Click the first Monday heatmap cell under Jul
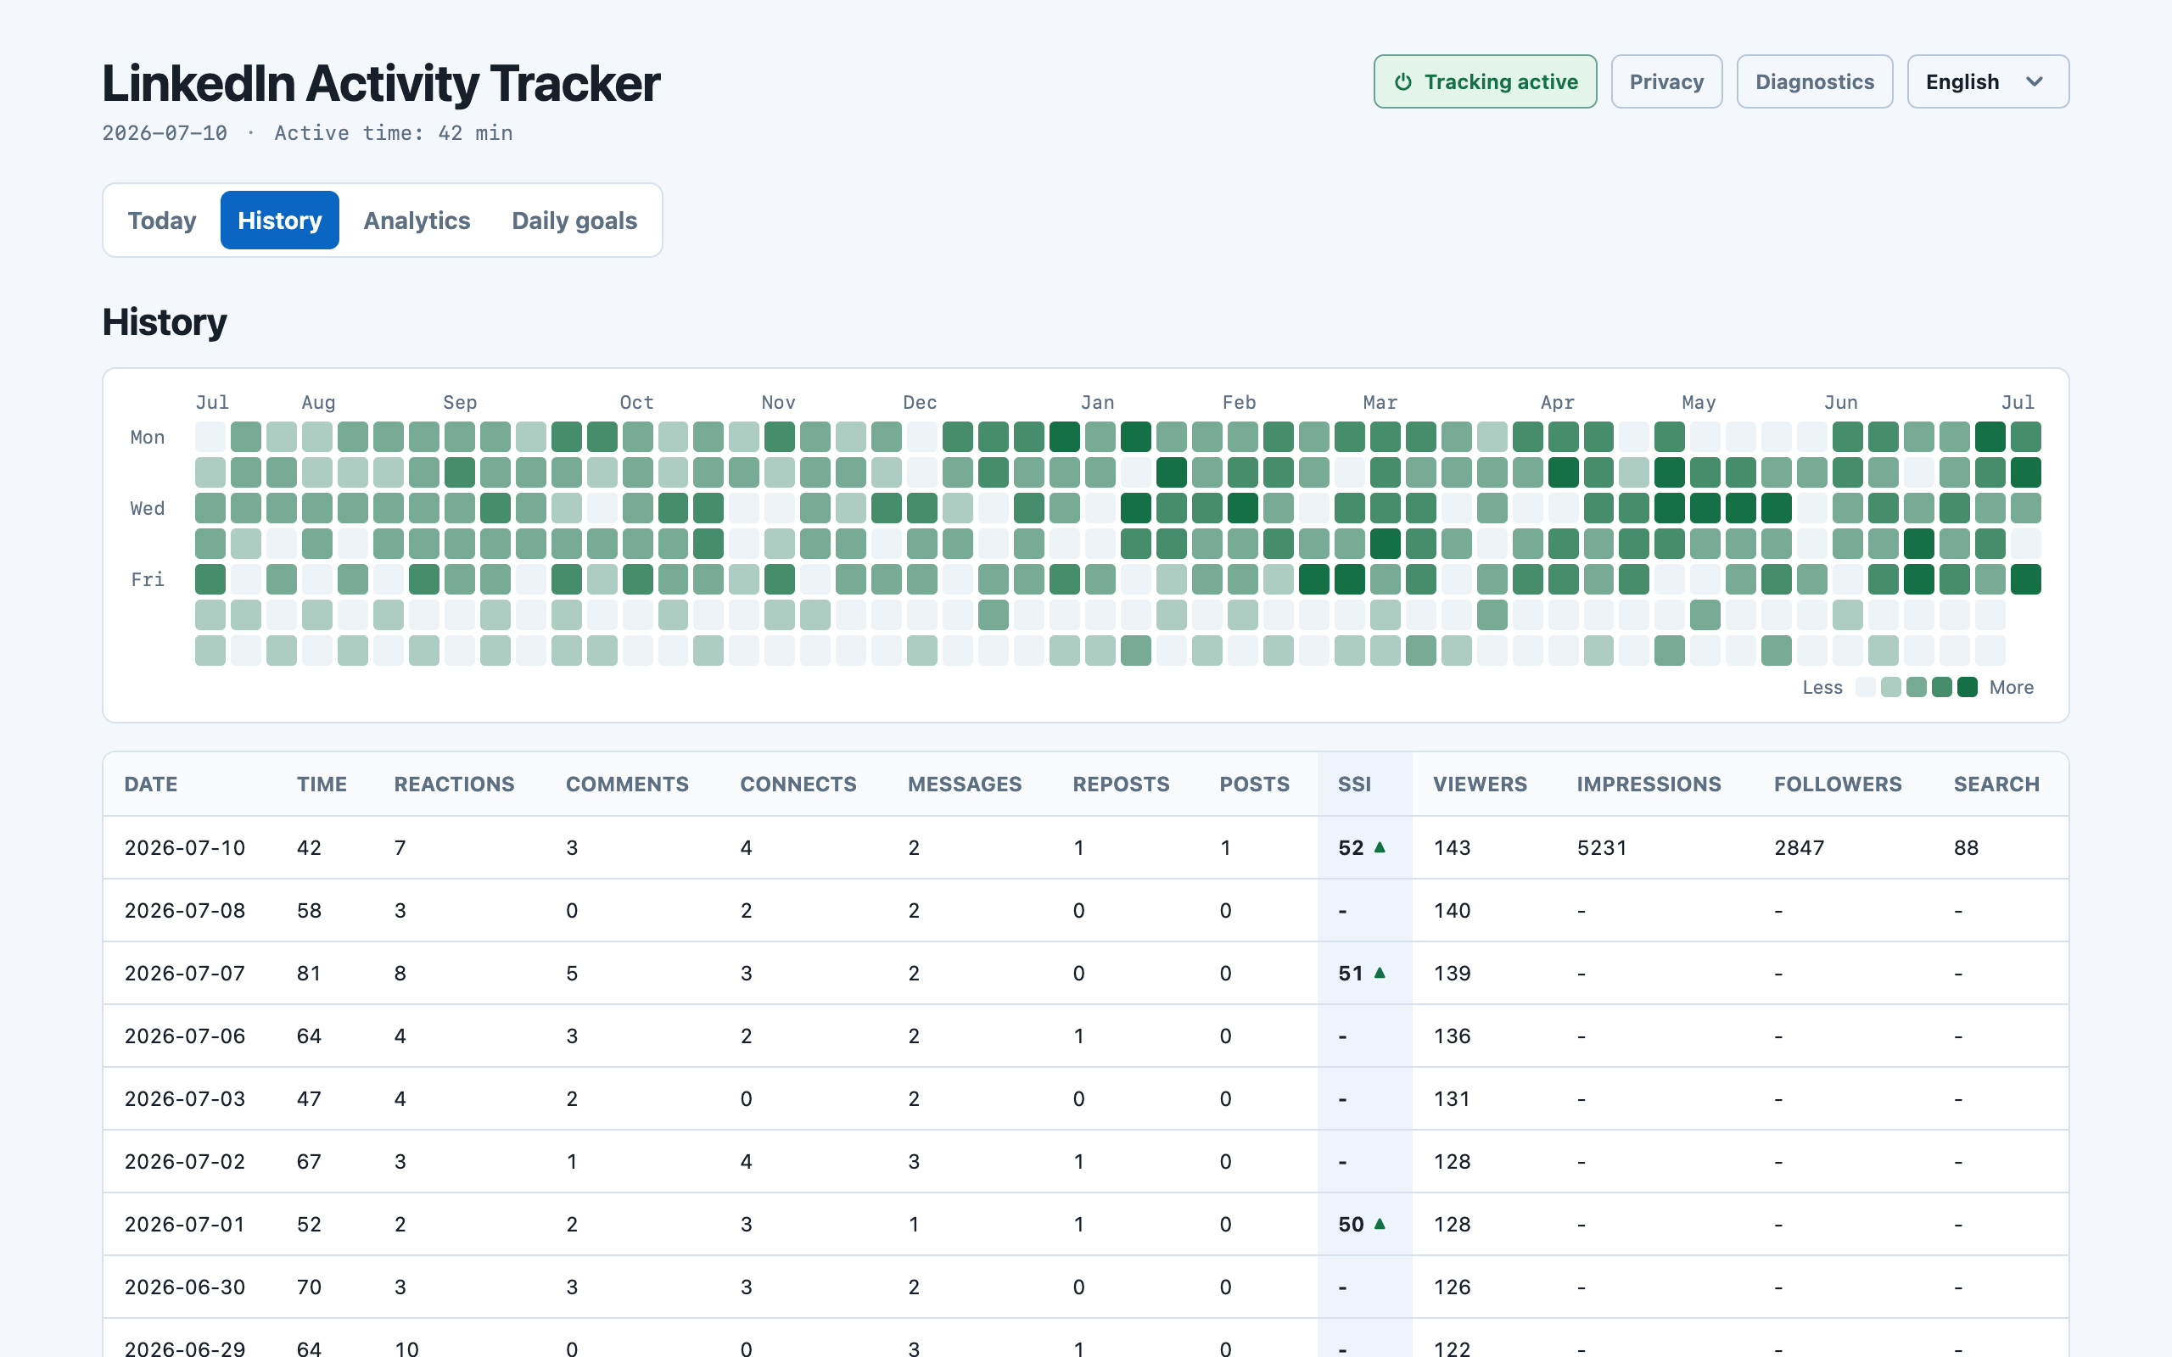 [210, 437]
